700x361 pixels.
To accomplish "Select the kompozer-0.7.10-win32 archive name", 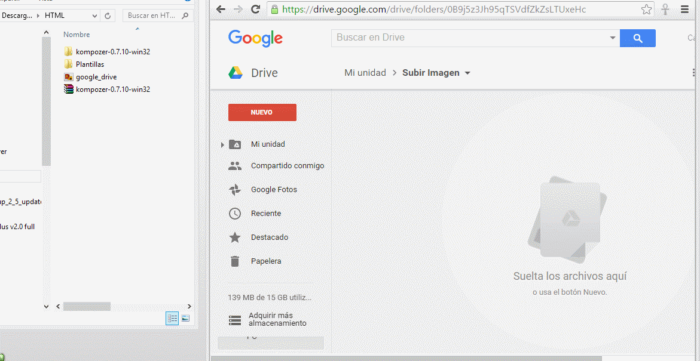I will point(112,89).
